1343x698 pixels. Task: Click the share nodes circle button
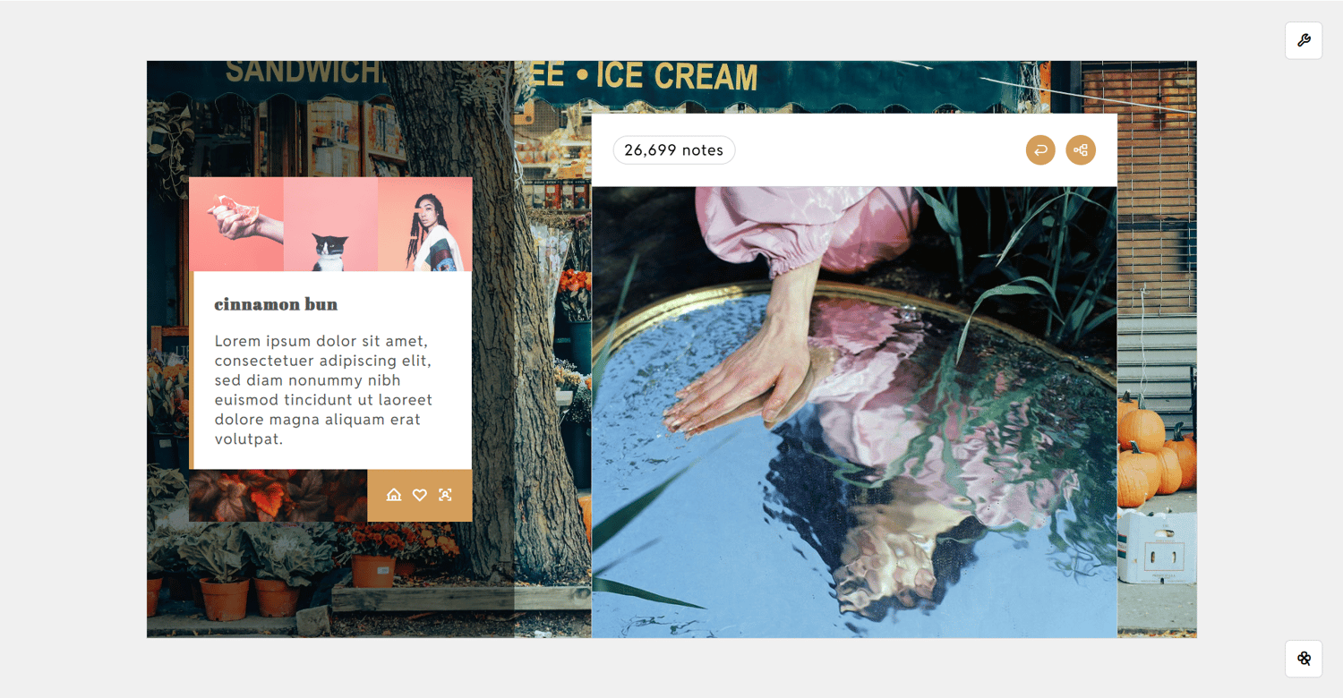coord(1081,150)
